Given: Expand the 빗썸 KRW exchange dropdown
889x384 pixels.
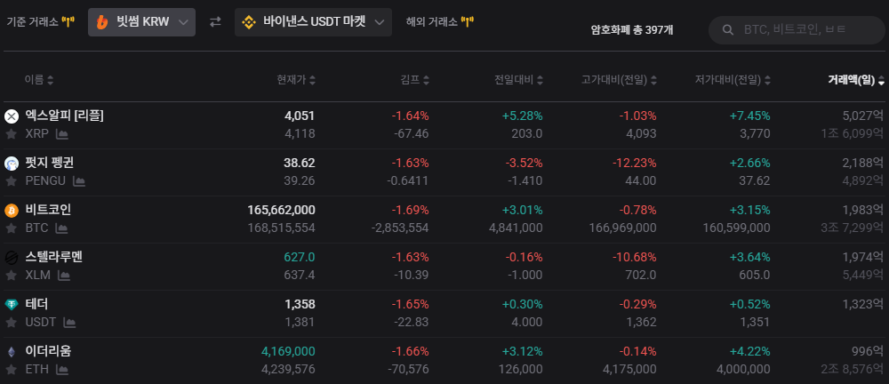Looking at the screenshot, I should (x=141, y=22).
